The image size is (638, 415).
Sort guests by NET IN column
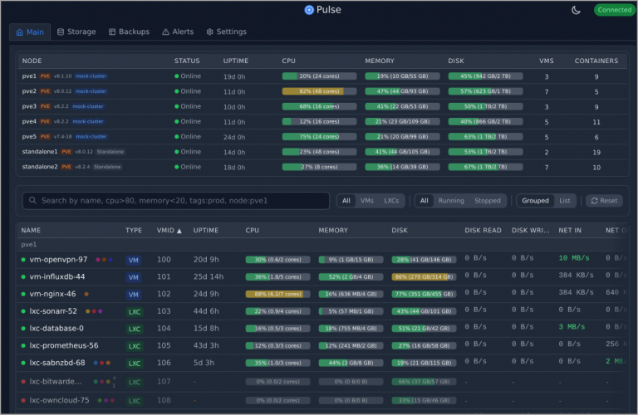(570, 231)
